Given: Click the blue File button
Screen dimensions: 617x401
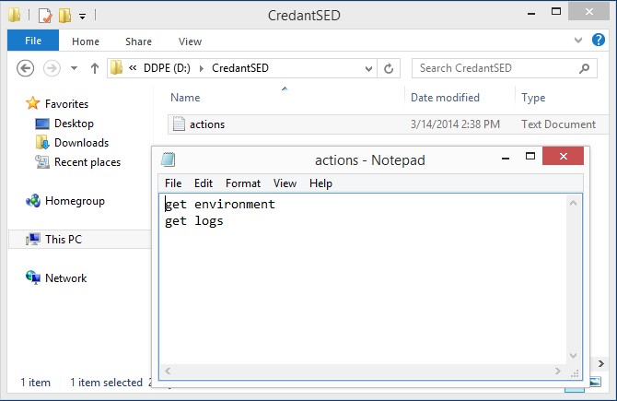Looking at the screenshot, I should 33,41.
